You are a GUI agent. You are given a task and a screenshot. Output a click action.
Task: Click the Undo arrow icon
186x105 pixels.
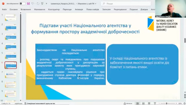point(32,3)
